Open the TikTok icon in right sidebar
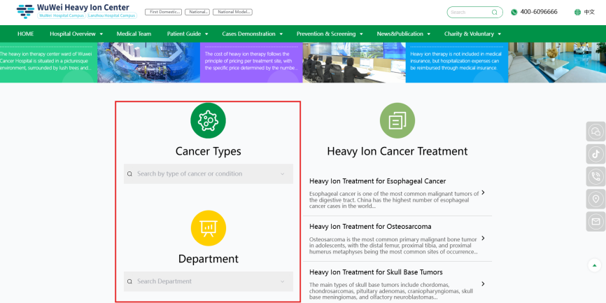606x303 pixels. point(596,154)
